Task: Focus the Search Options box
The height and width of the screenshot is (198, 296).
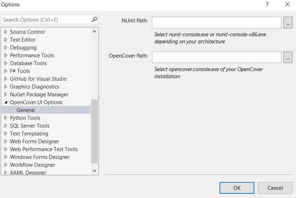Action: click(x=46, y=20)
